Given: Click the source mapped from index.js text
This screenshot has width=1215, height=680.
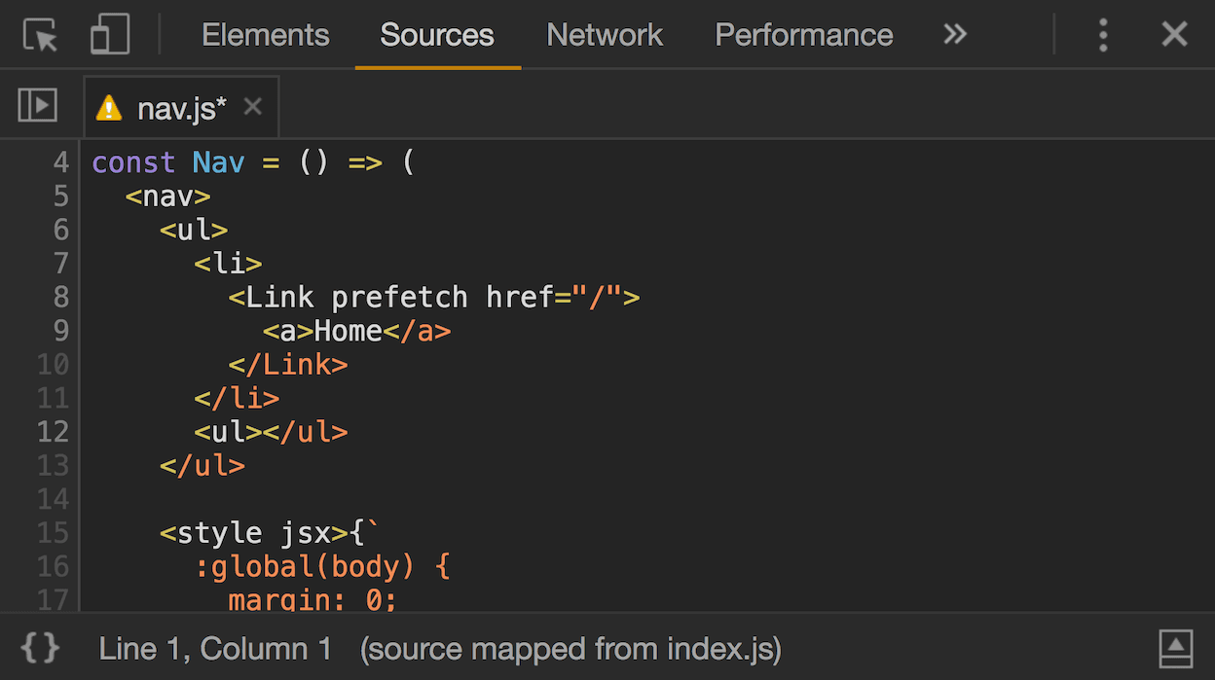Looking at the screenshot, I should click(x=571, y=649).
